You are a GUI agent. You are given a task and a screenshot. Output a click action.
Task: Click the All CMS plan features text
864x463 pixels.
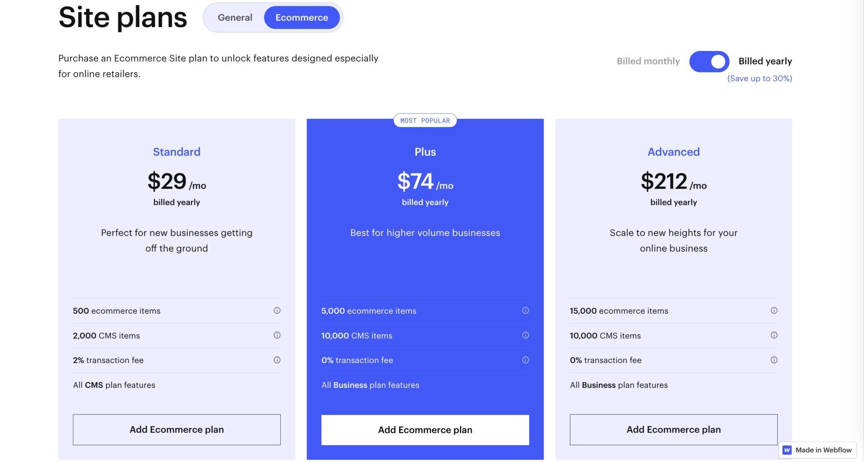pyautogui.click(x=114, y=385)
